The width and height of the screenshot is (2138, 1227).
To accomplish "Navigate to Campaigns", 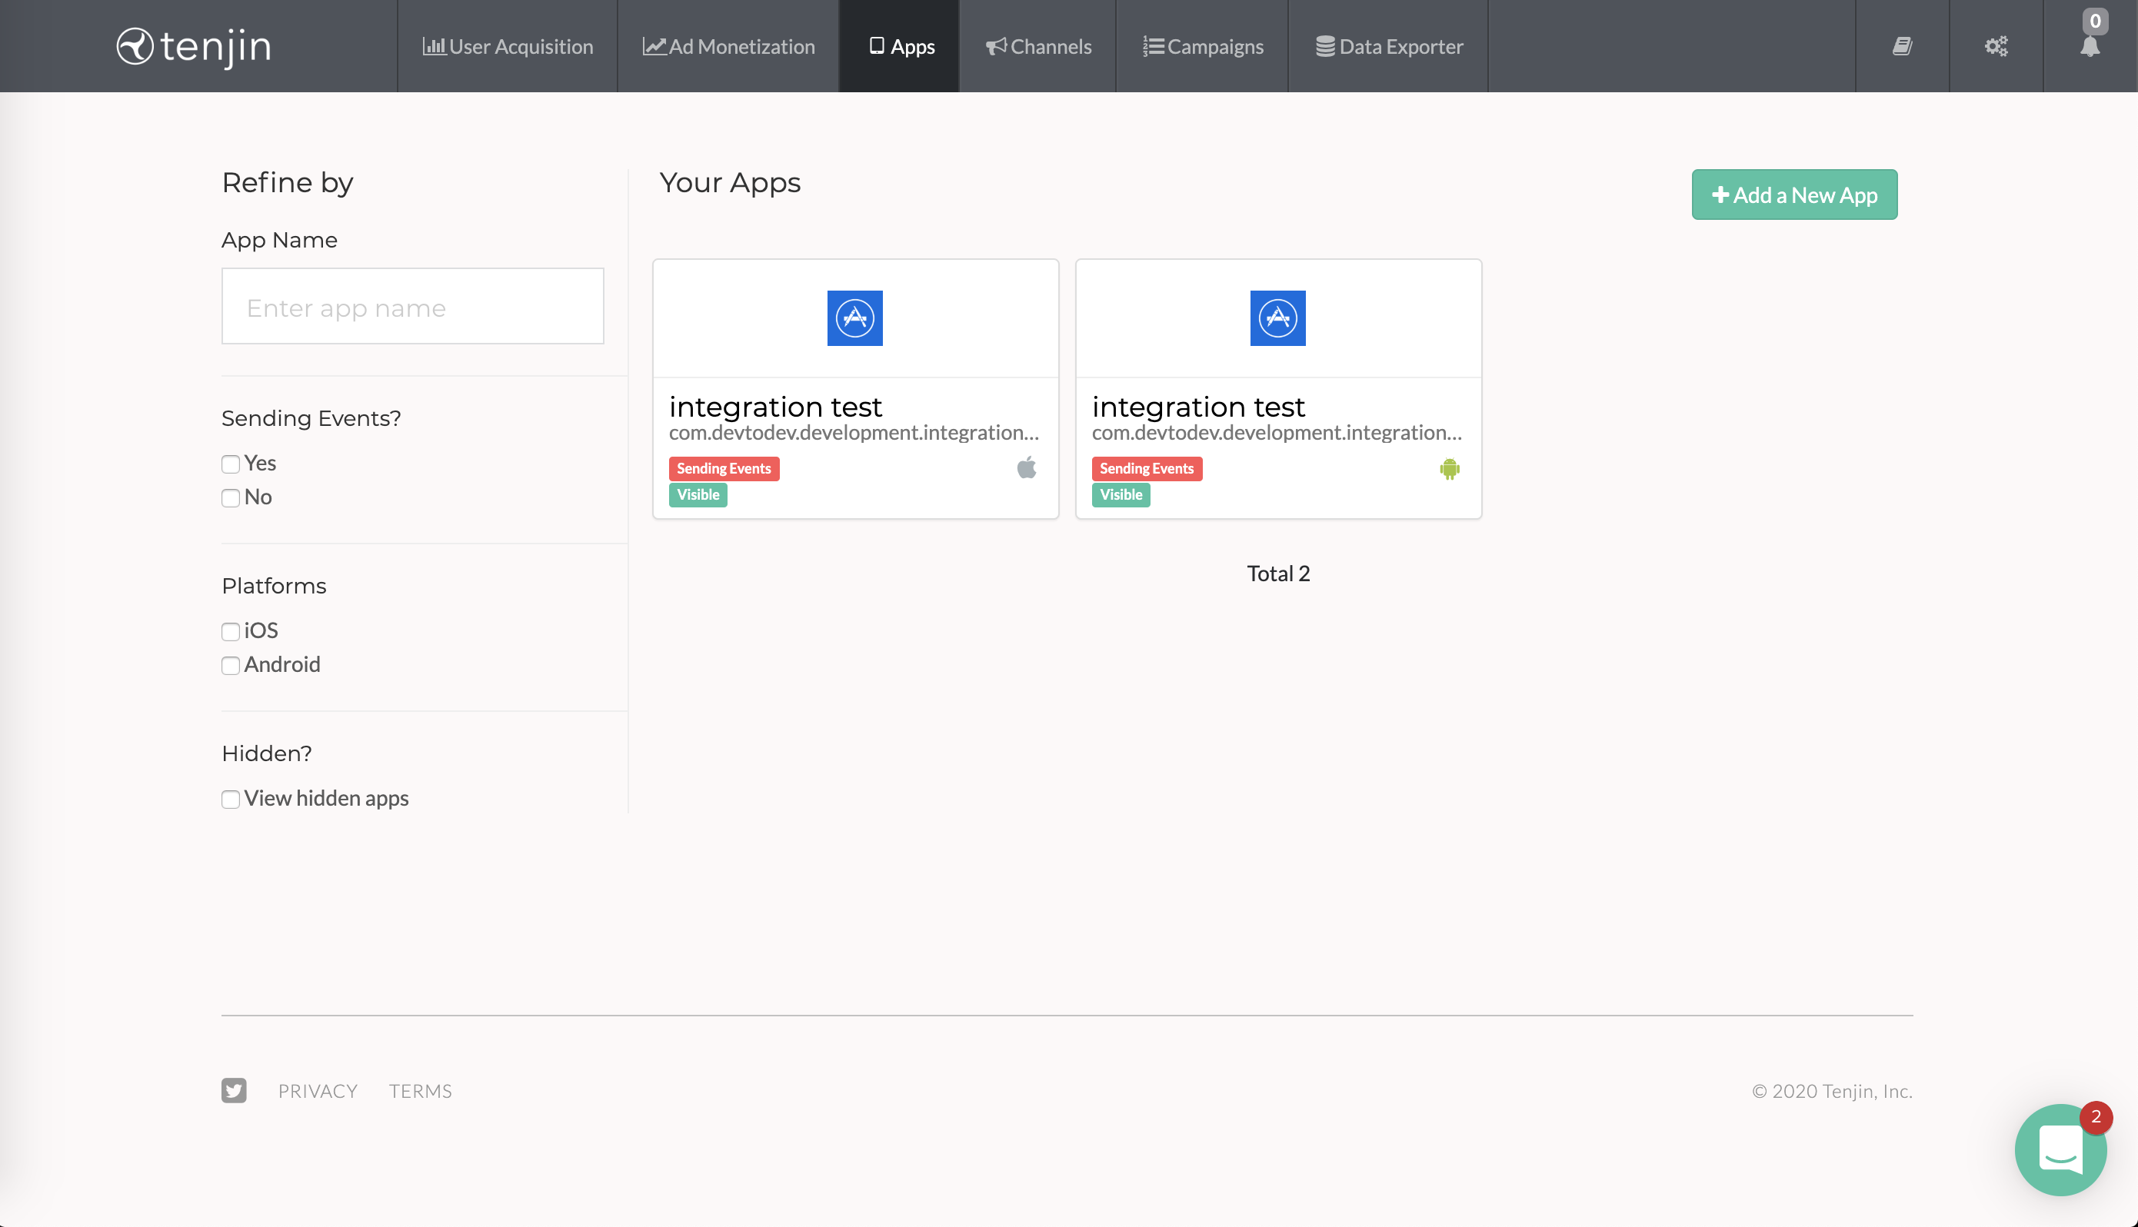I will pos(1204,46).
